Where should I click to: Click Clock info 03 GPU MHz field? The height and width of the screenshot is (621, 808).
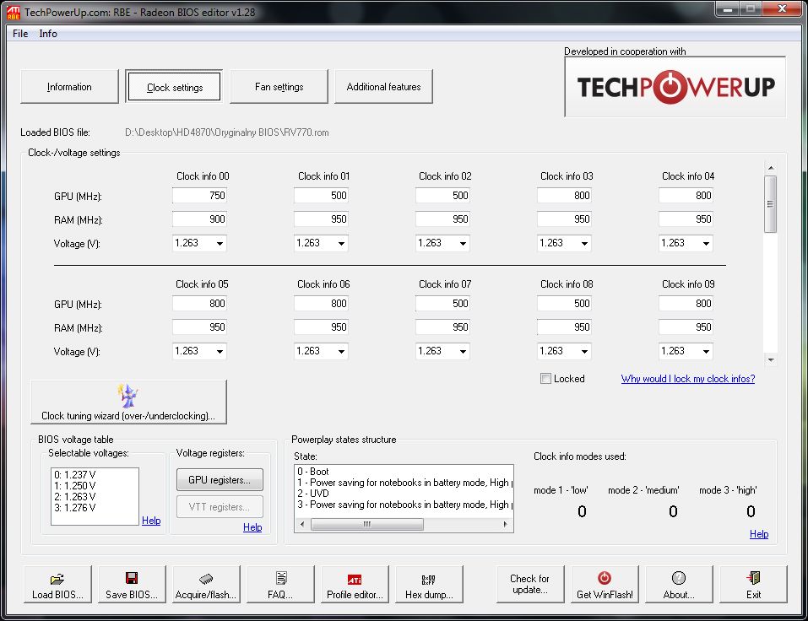coord(564,196)
